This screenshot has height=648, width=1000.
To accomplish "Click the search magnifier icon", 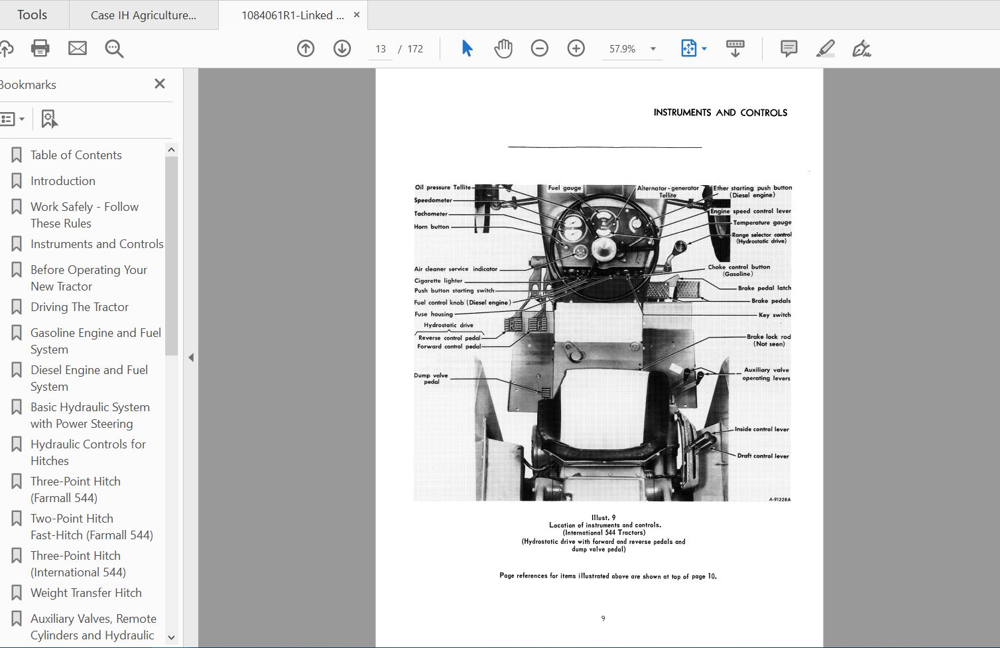I will (114, 48).
